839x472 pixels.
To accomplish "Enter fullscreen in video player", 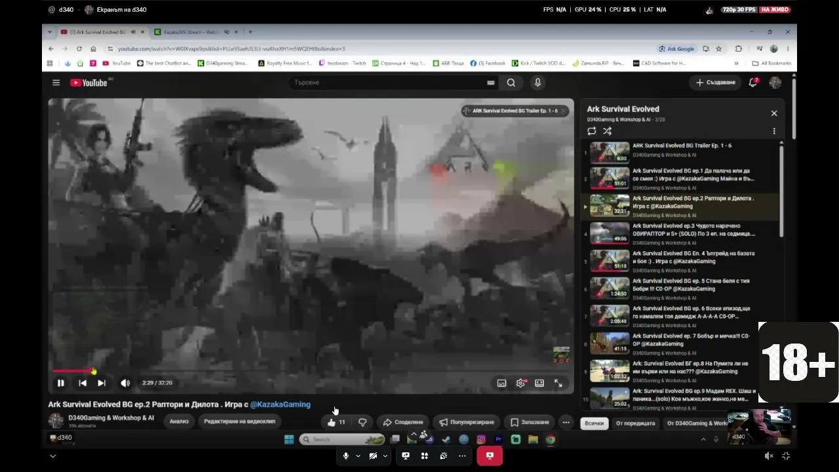I will coord(558,383).
